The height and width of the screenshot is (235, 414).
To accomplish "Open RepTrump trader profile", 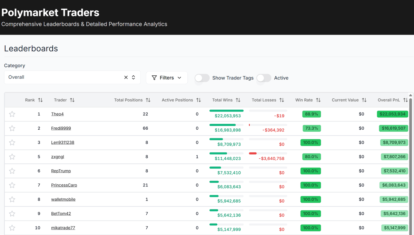I will (x=61, y=171).
